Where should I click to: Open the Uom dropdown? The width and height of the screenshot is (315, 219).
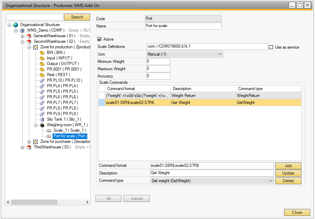coord(220,54)
